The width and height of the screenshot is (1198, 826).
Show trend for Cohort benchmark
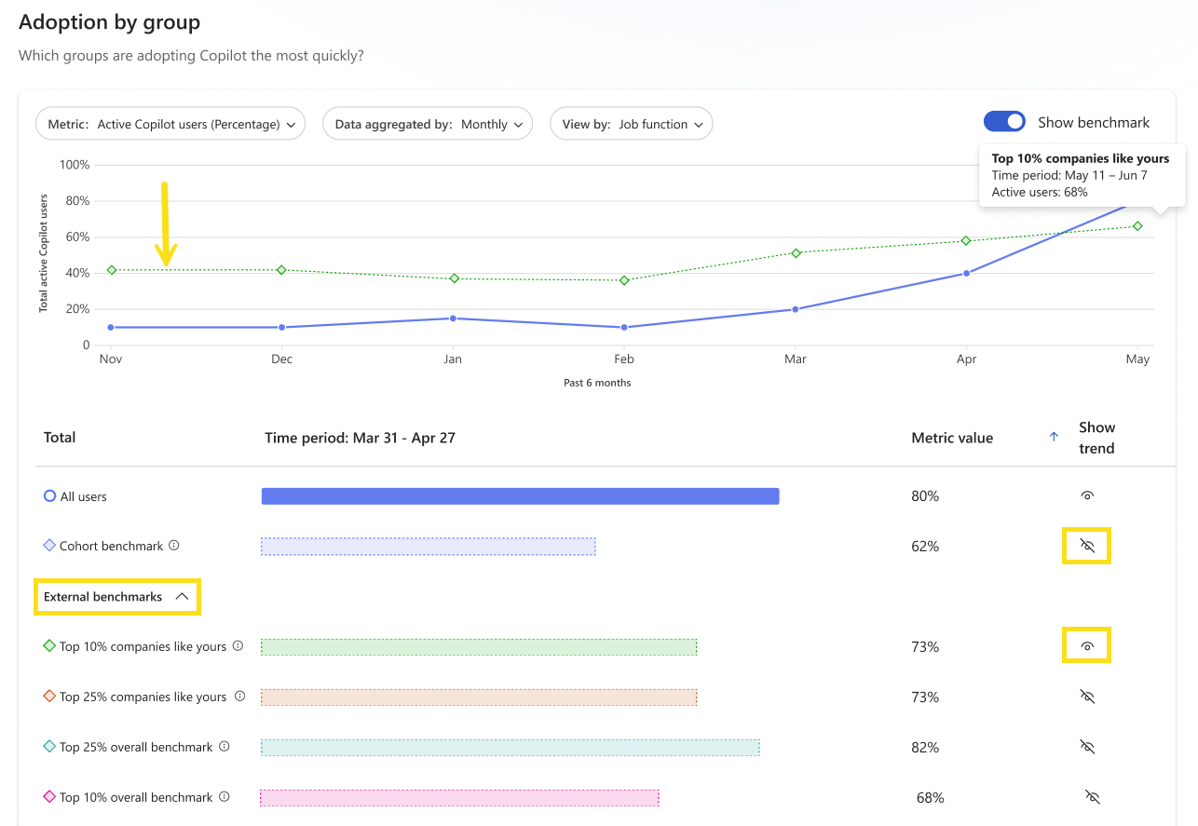1087,546
